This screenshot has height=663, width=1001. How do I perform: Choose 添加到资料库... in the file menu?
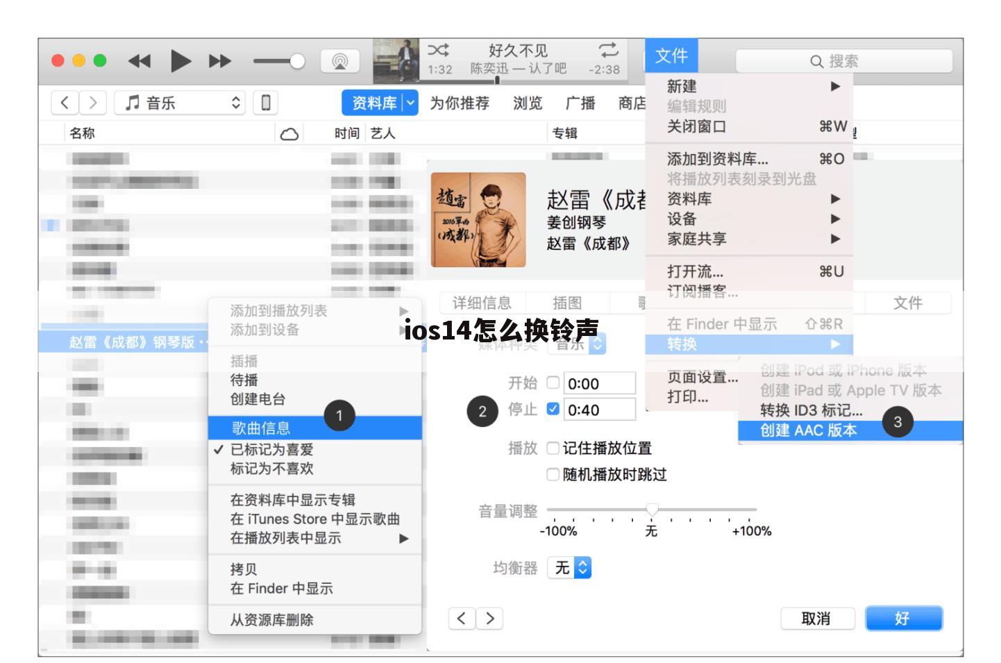[x=749, y=159]
